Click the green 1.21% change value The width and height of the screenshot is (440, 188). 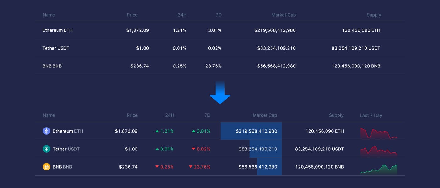click(x=167, y=131)
